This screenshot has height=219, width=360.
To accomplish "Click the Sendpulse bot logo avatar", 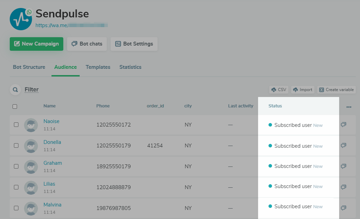I will [21, 19].
